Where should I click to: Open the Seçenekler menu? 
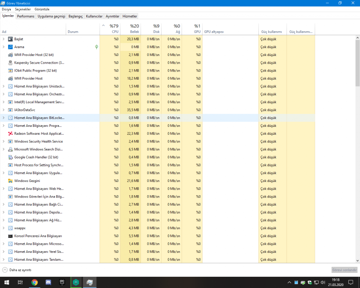tap(23, 9)
